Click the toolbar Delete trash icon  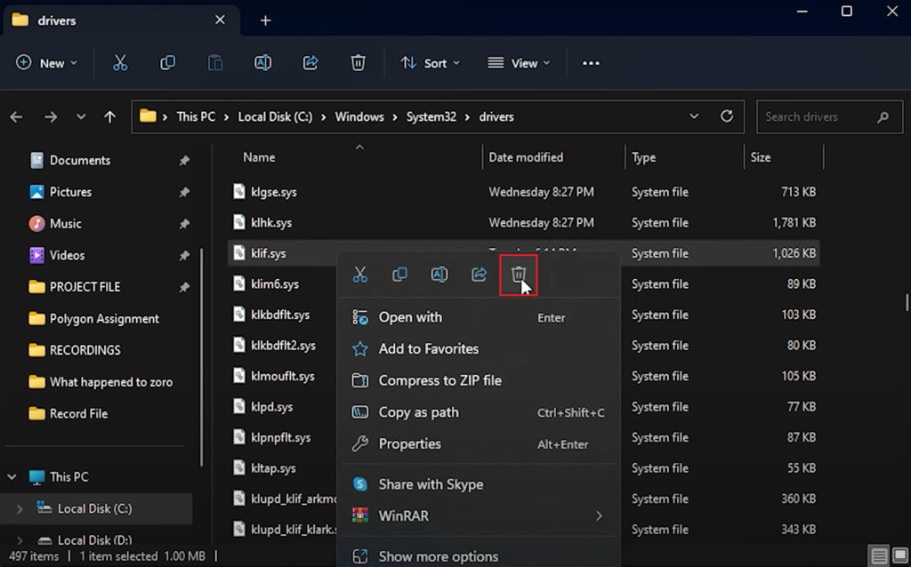[x=358, y=63]
